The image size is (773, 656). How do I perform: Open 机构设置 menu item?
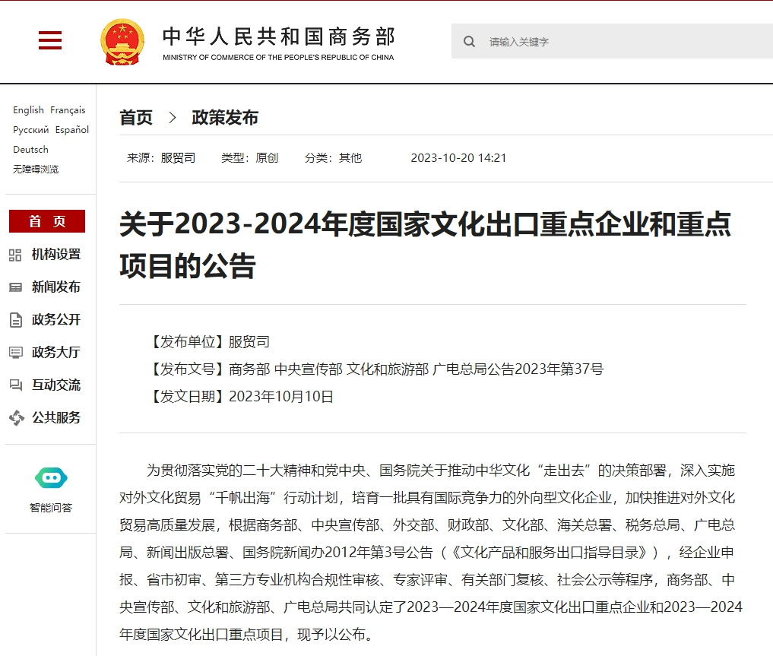tap(55, 255)
